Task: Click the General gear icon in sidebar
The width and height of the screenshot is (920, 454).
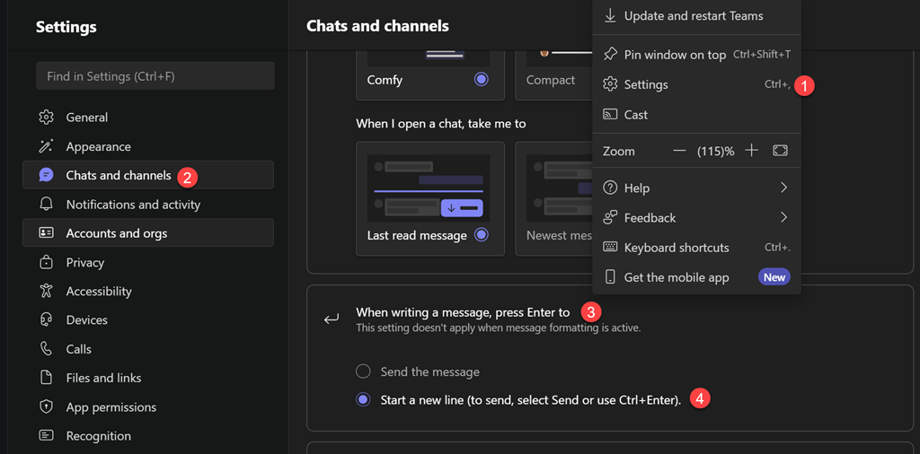Action: [x=47, y=118]
